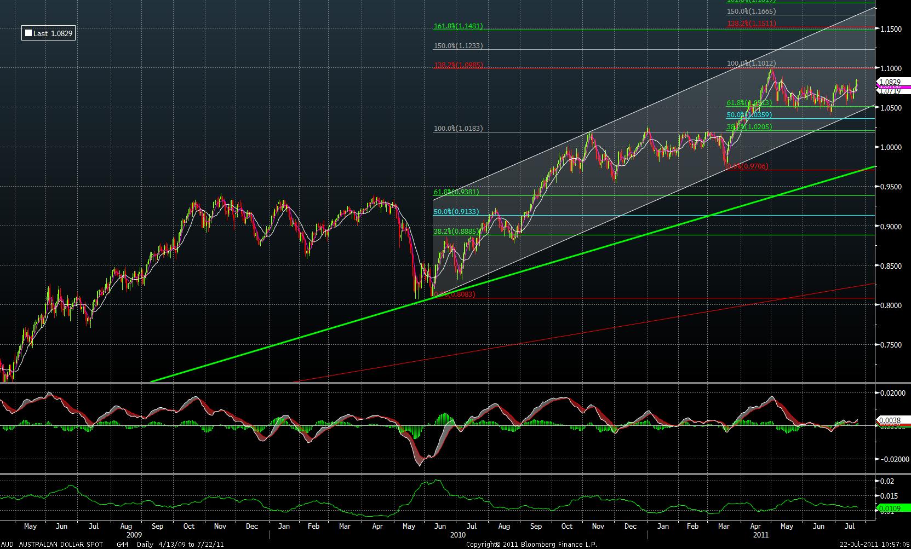Select the 100.0%(1.0183) Fibonacci level label
Image resolution: width=911 pixels, height=549 pixels.
(458, 129)
